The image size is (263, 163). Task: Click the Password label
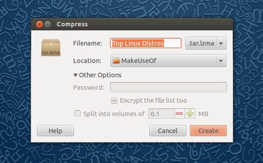coord(89,88)
